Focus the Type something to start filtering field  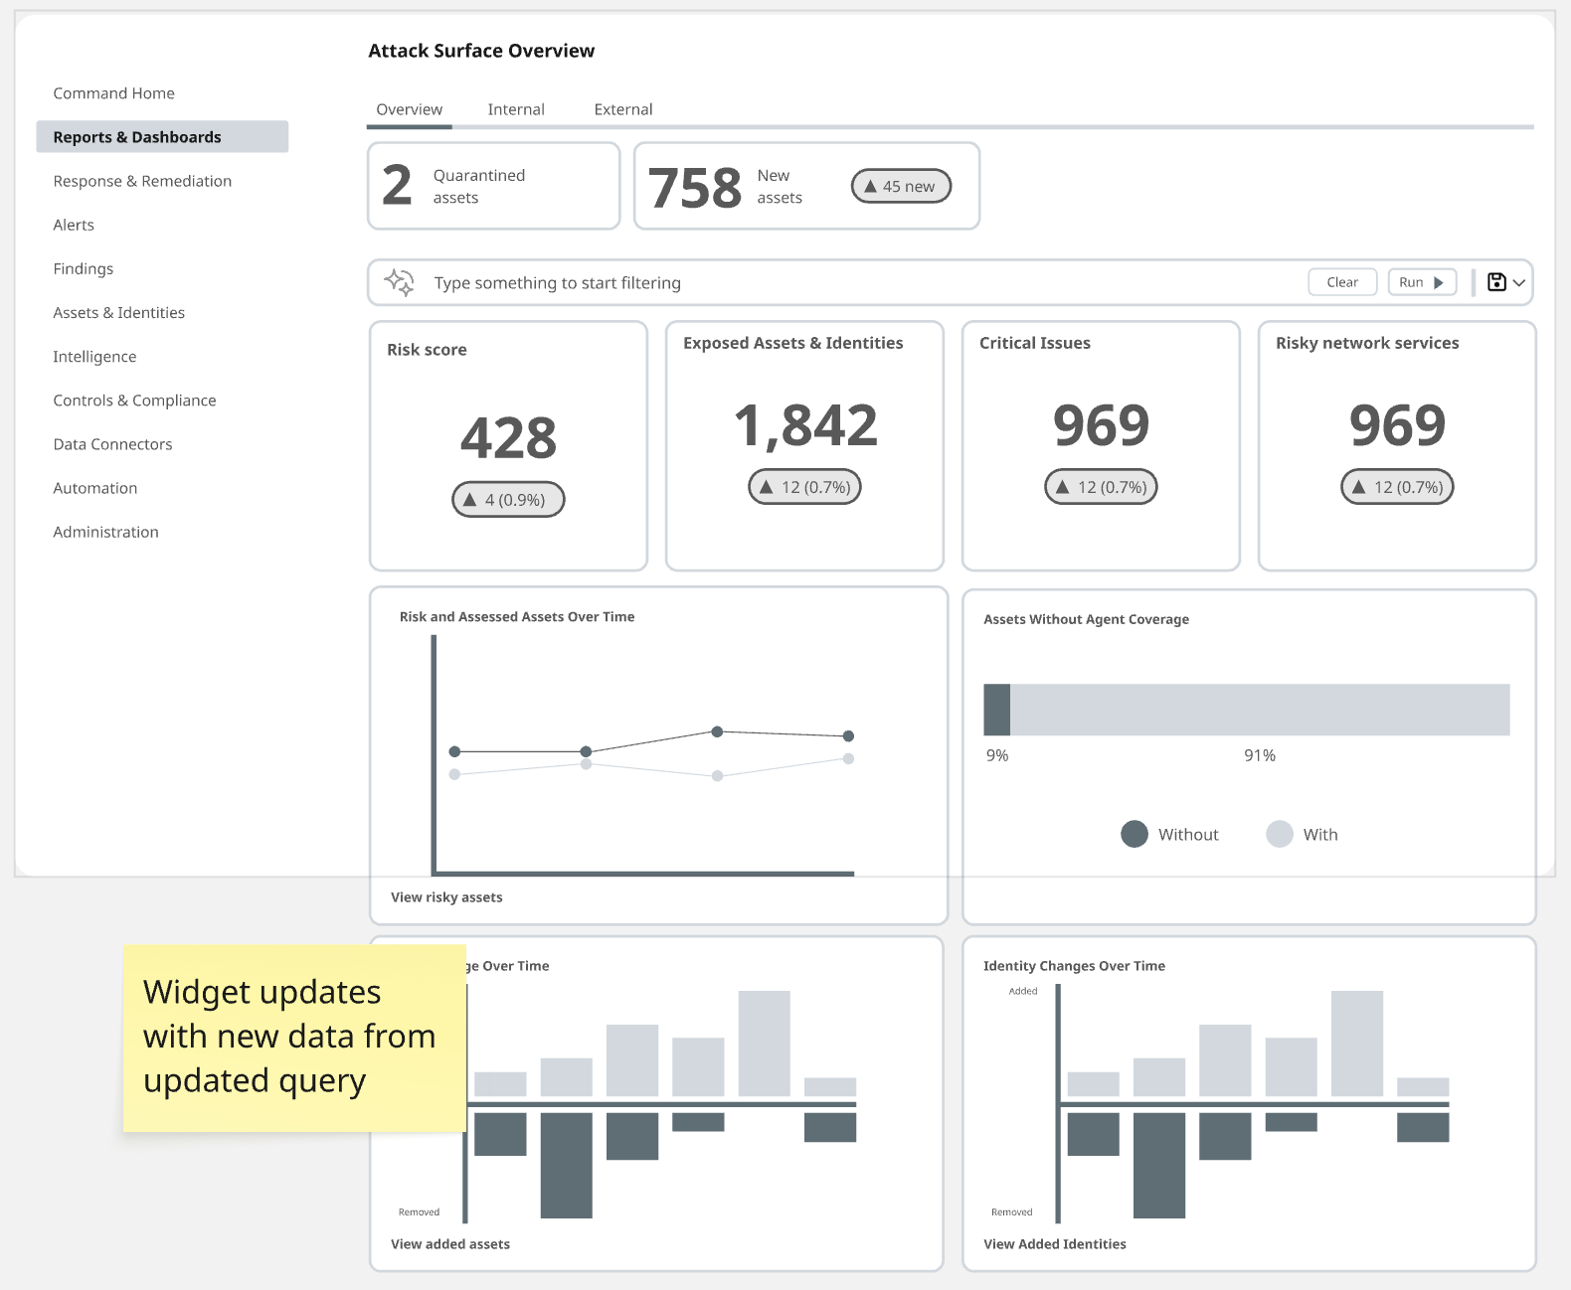(865, 283)
